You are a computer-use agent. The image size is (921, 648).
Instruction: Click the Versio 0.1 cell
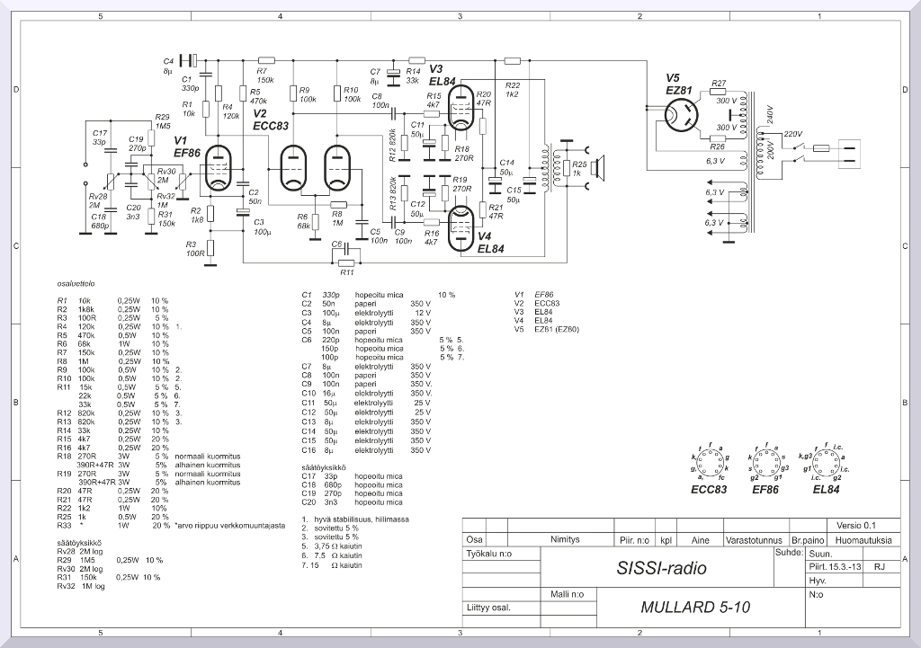854,526
